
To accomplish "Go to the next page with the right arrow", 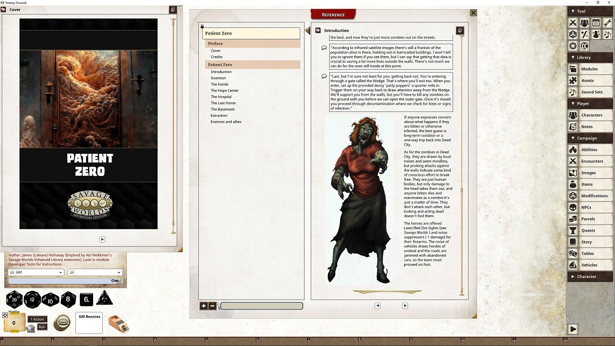I will [x=405, y=305].
